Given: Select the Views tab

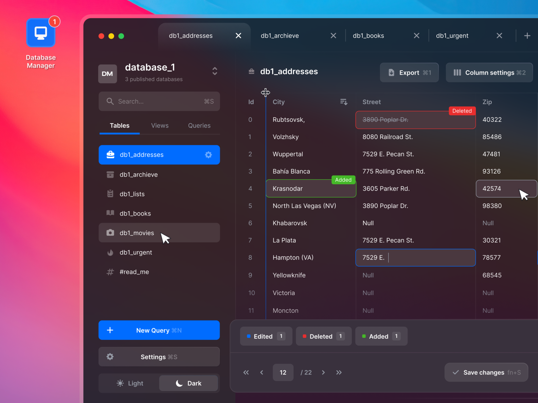Looking at the screenshot, I should (160, 126).
